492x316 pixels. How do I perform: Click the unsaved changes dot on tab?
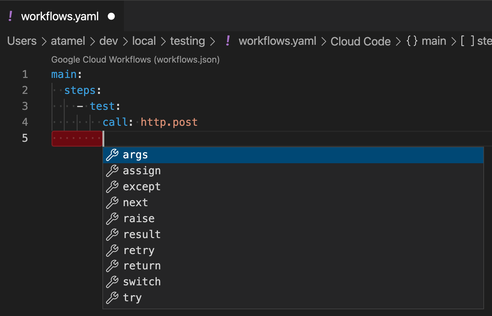[111, 16]
